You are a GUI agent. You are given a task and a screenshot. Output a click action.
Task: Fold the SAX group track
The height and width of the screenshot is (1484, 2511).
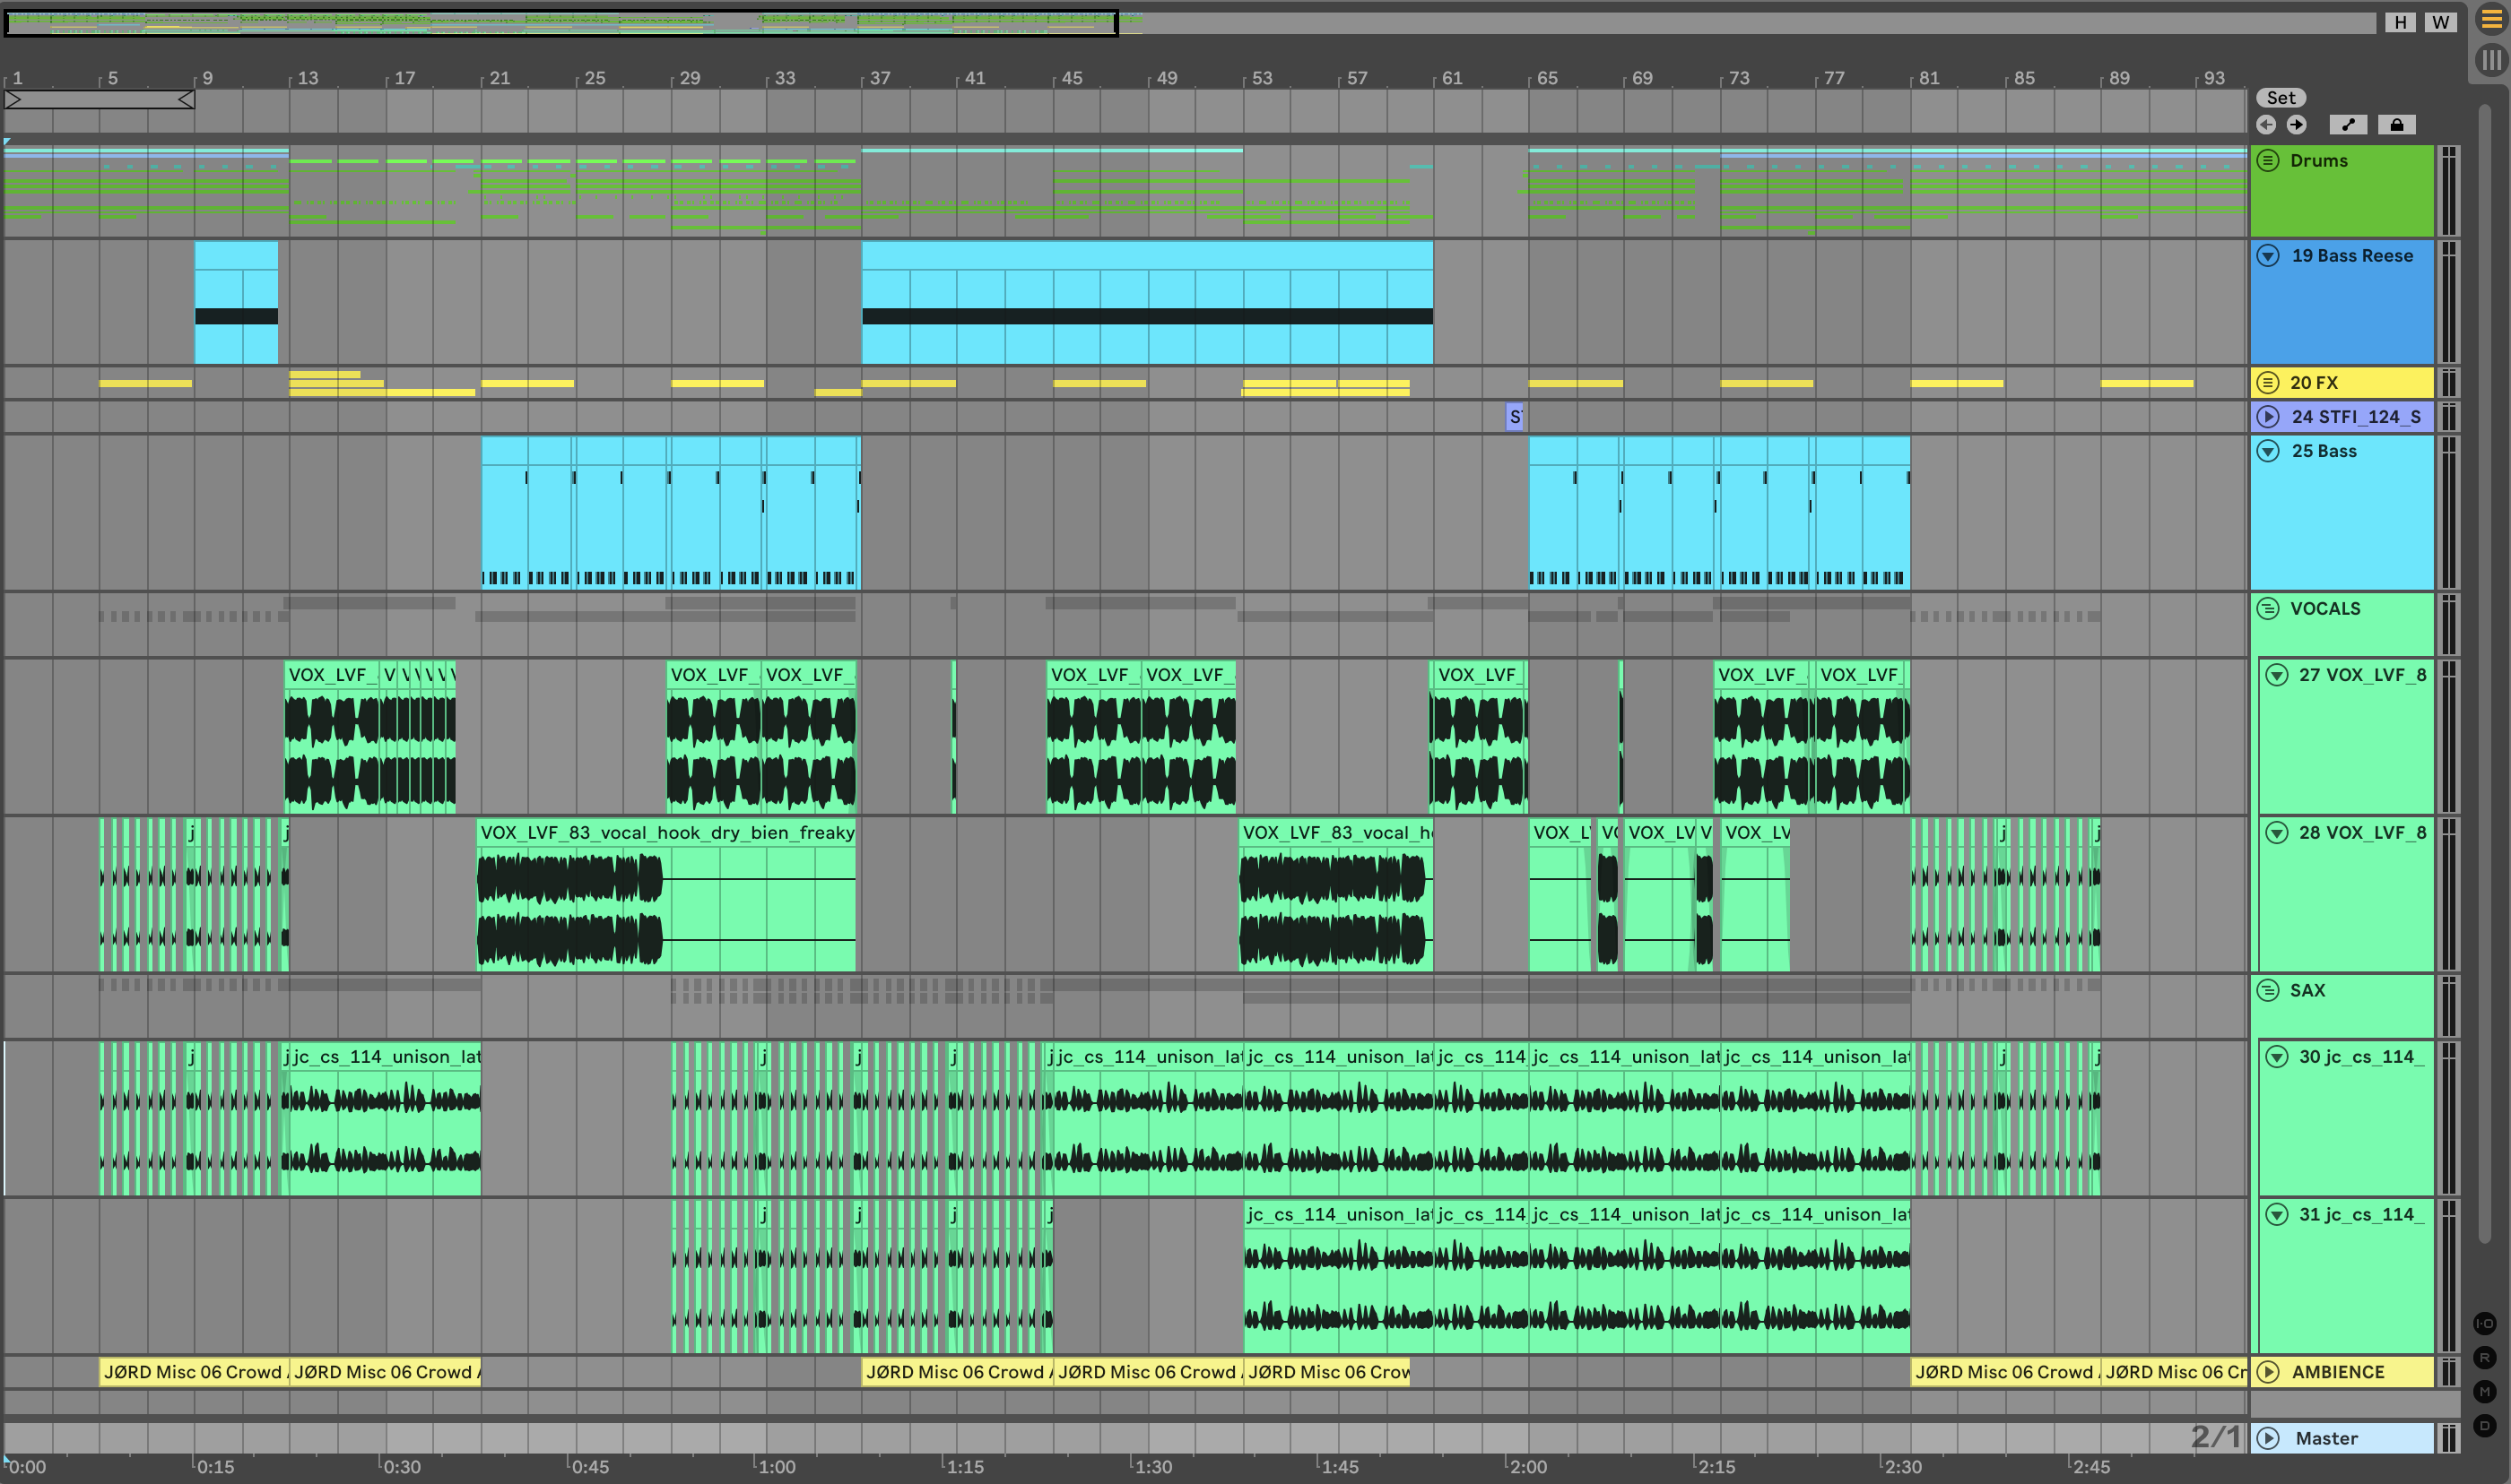coord(2268,990)
